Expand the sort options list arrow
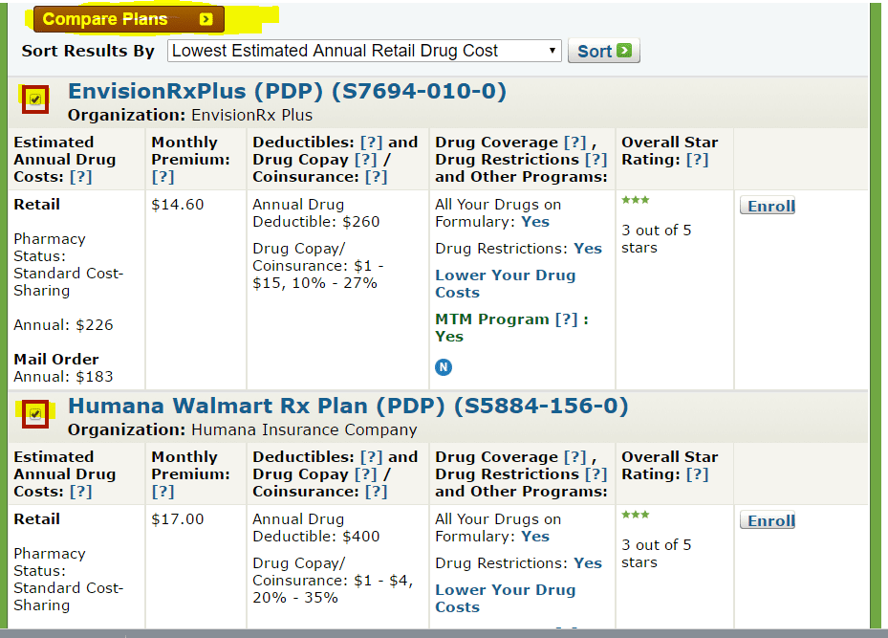 552,51
